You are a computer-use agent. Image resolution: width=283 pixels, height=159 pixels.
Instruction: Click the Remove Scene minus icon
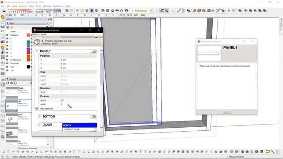16,83
